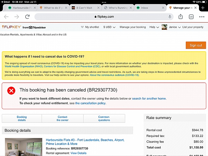The width and height of the screenshot is (208, 156).
Task: Click the FlipKey logo
Action: tap(11, 27)
